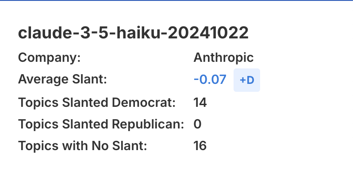Choose the value next to Company:
The width and height of the screenshot is (353, 181).
(x=223, y=57)
